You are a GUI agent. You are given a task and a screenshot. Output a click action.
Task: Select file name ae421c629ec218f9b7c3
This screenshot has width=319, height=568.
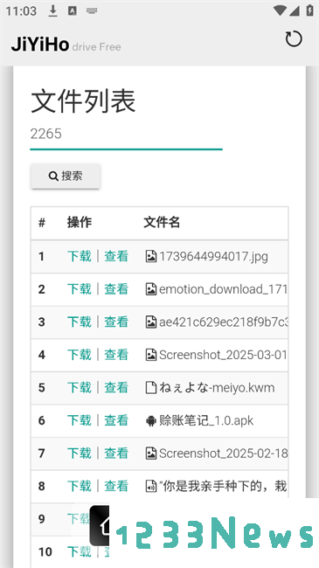224,322
